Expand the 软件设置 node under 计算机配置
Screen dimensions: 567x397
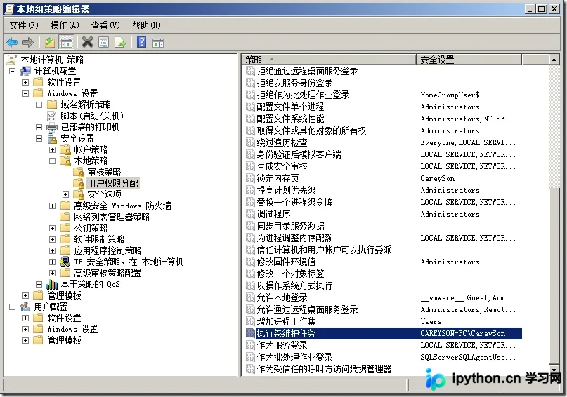pyautogui.click(x=26, y=82)
